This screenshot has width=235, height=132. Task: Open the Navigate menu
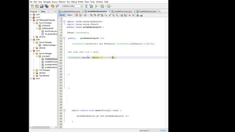pos(47,2)
